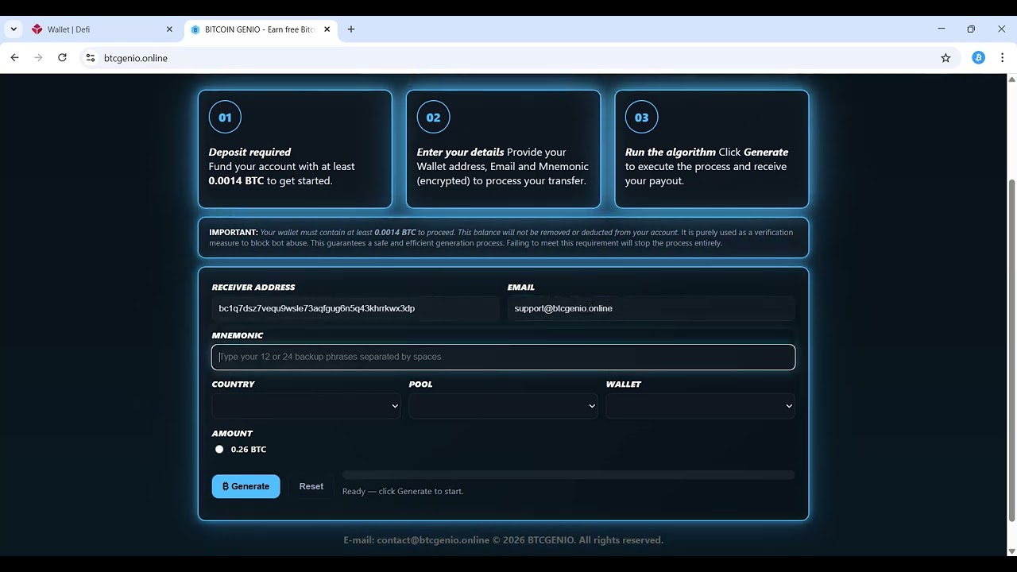Select the BITCOIN GENIO tab

[254, 29]
